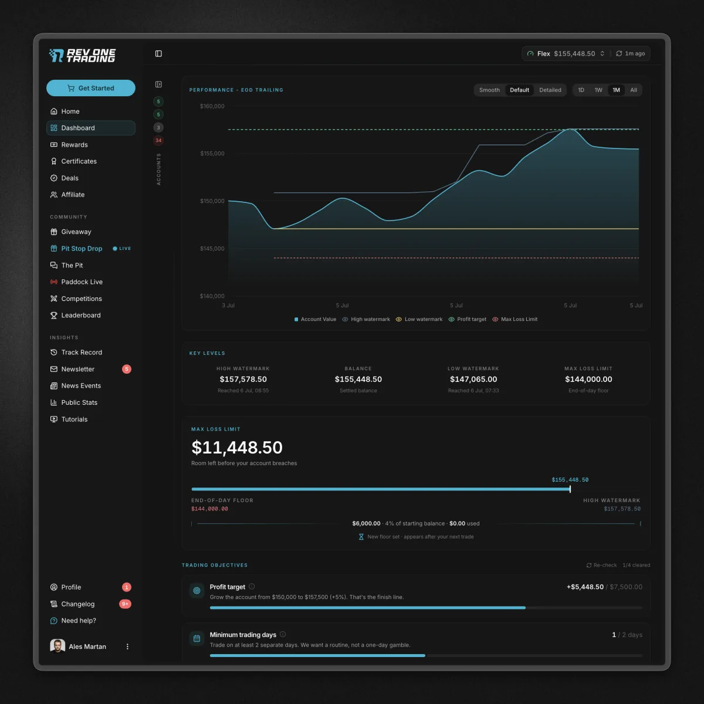Click the Certificates badge icon
This screenshot has height=704, width=704.
click(x=54, y=161)
